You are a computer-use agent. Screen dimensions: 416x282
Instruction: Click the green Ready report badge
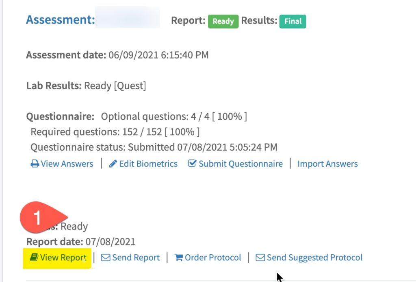click(223, 21)
